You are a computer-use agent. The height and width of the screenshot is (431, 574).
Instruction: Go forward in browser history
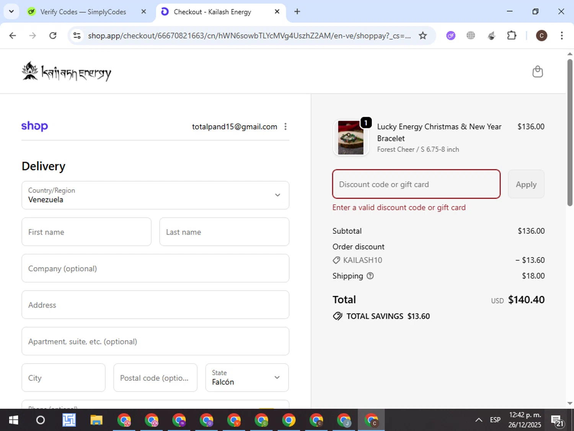tap(33, 36)
